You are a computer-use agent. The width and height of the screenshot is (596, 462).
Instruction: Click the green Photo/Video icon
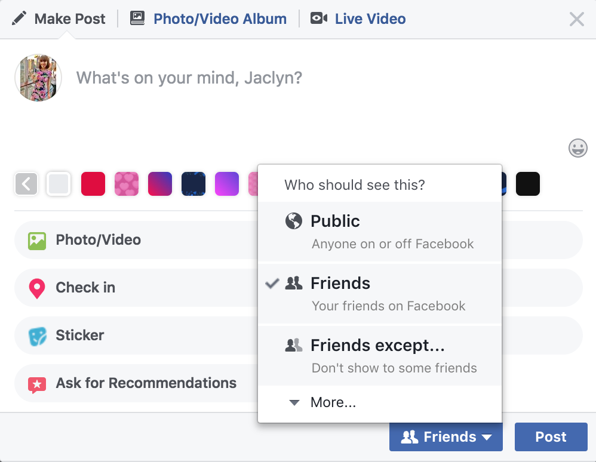(x=37, y=241)
